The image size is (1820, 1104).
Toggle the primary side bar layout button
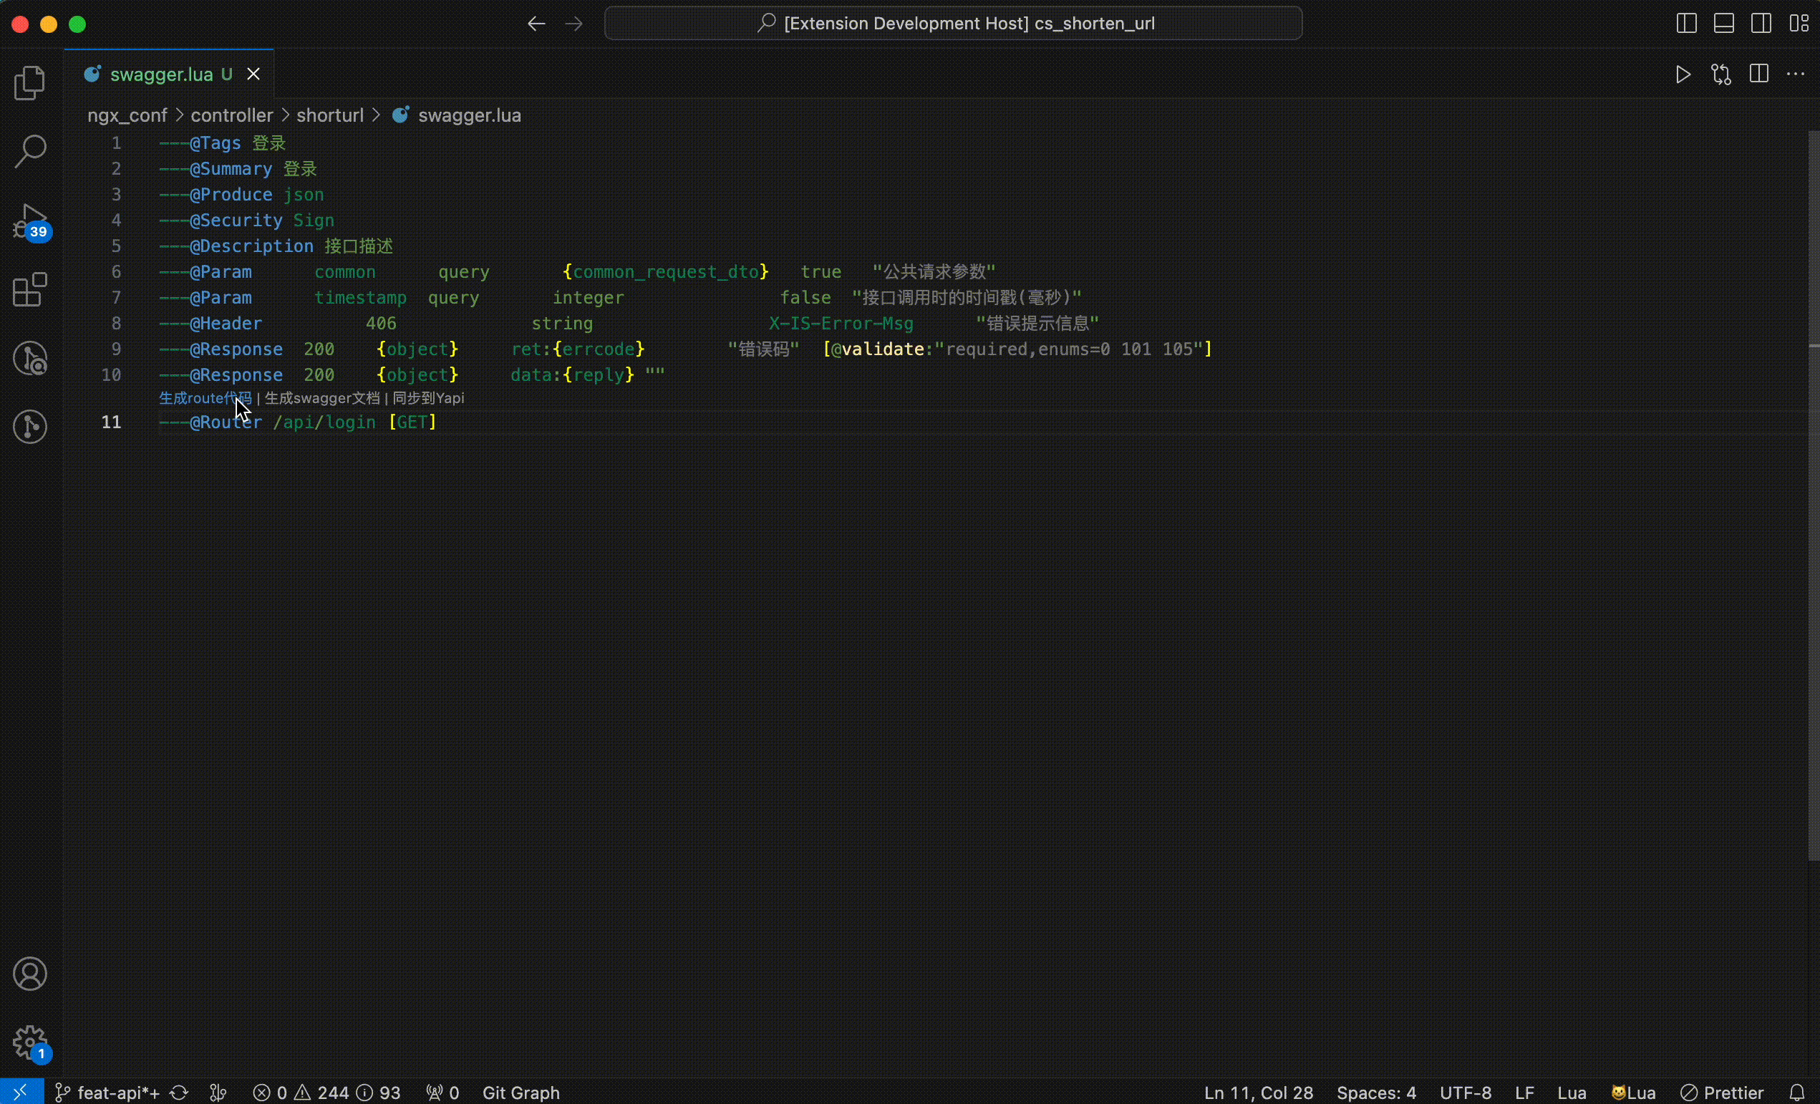(x=1686, y=24)
